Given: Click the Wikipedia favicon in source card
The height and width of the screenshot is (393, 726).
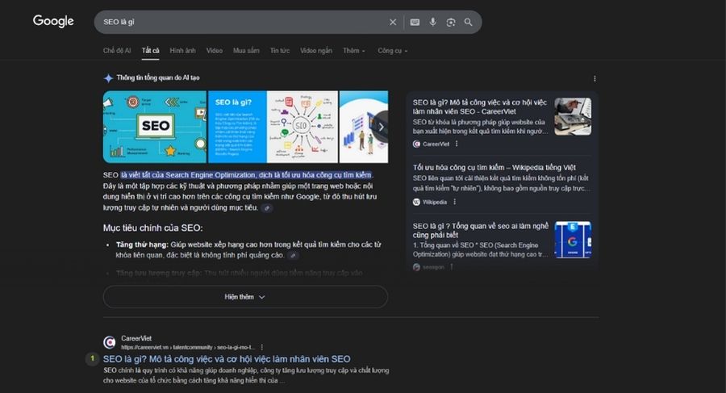Looking at the screenshot, I should (x=416, y=202).
